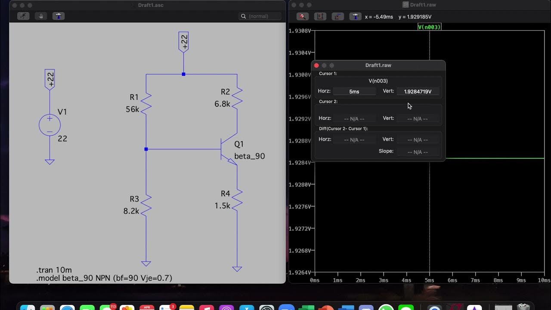Click the V(n003) trace label on plot
This screenshot has width=551, height=310.
[x=430, y=27]
